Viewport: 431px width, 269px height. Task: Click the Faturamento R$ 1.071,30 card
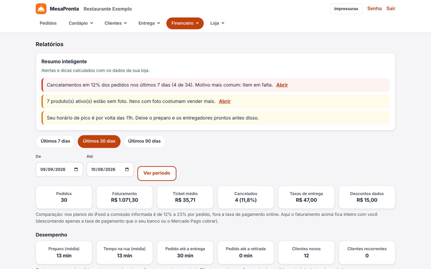click(125, 197)
